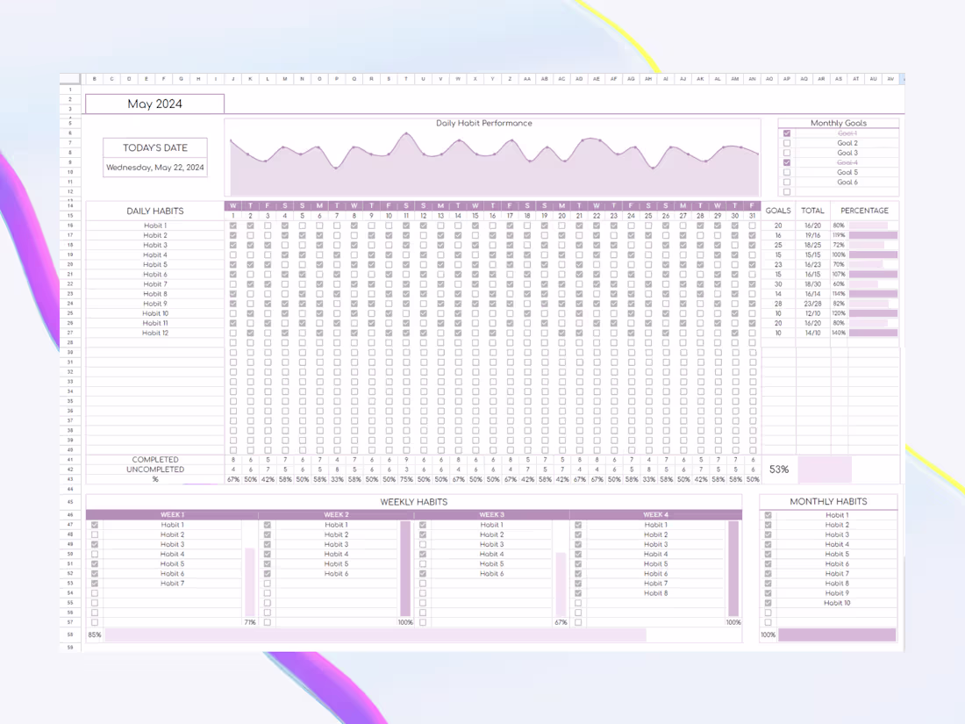Click the Wednesday, May 22, 2024 date cell
Screen dimensions: 965x724
(154, 167)
